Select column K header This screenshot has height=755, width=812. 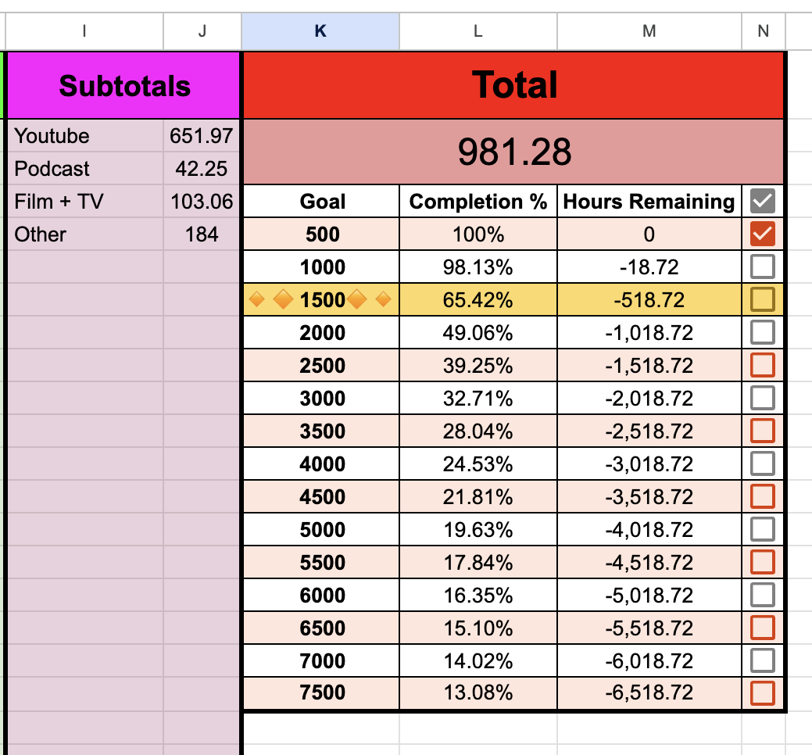tap(320, 31)
